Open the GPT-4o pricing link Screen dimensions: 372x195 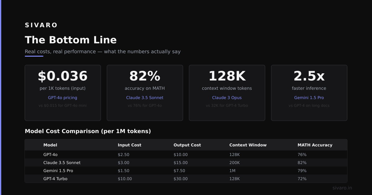click(63, 97)
